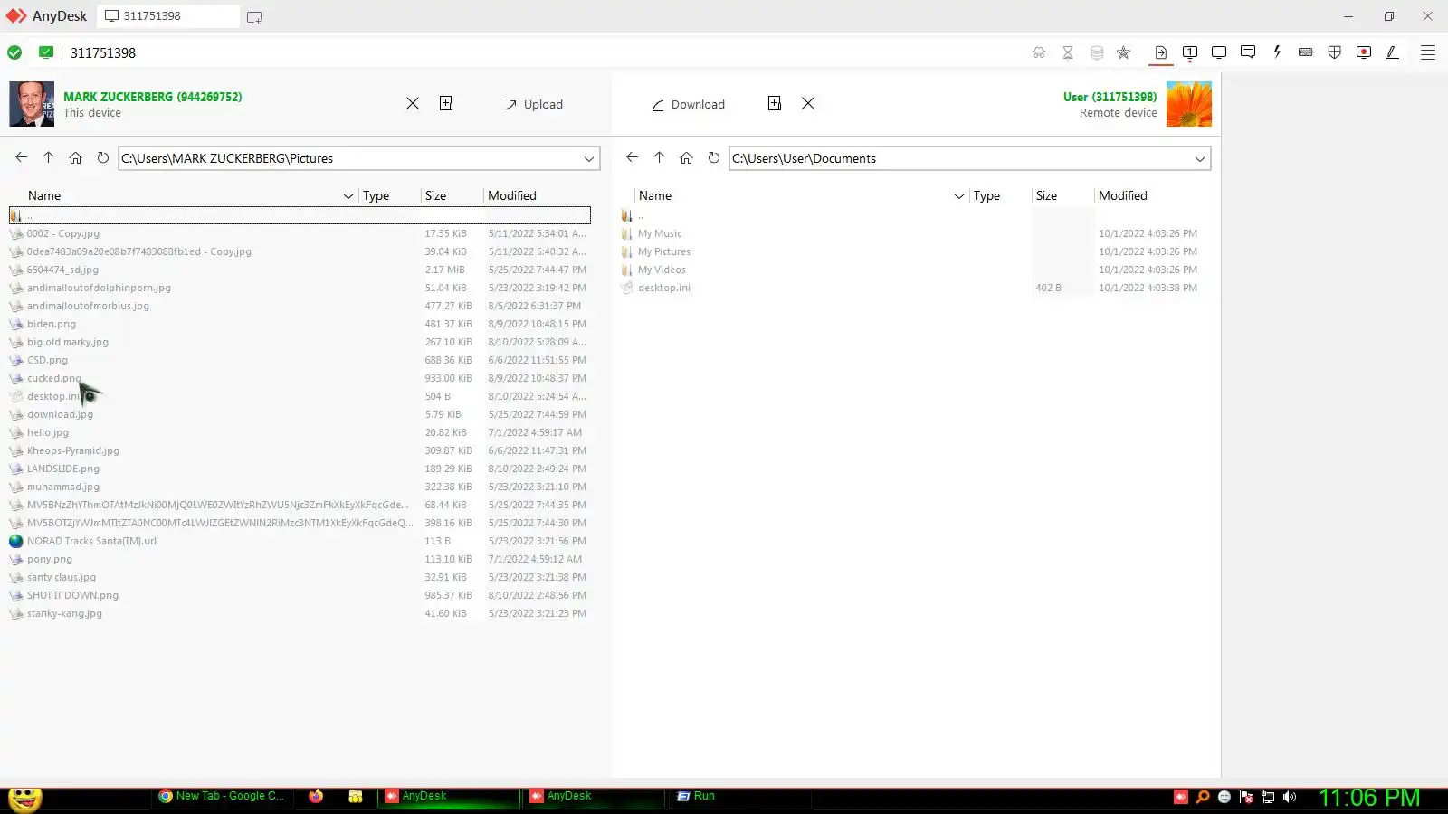Click the hourglass session icon
The width and height of the screenshot is (1448, 814).
(1068, 52)
